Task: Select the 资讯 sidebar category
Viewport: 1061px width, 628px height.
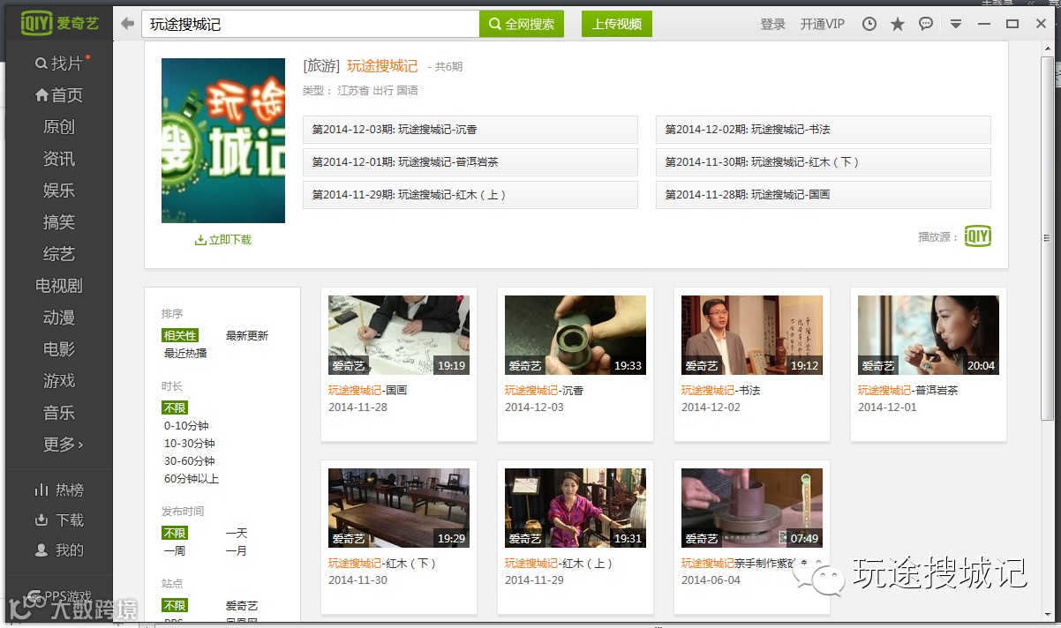Action: (x=59, y=159)
